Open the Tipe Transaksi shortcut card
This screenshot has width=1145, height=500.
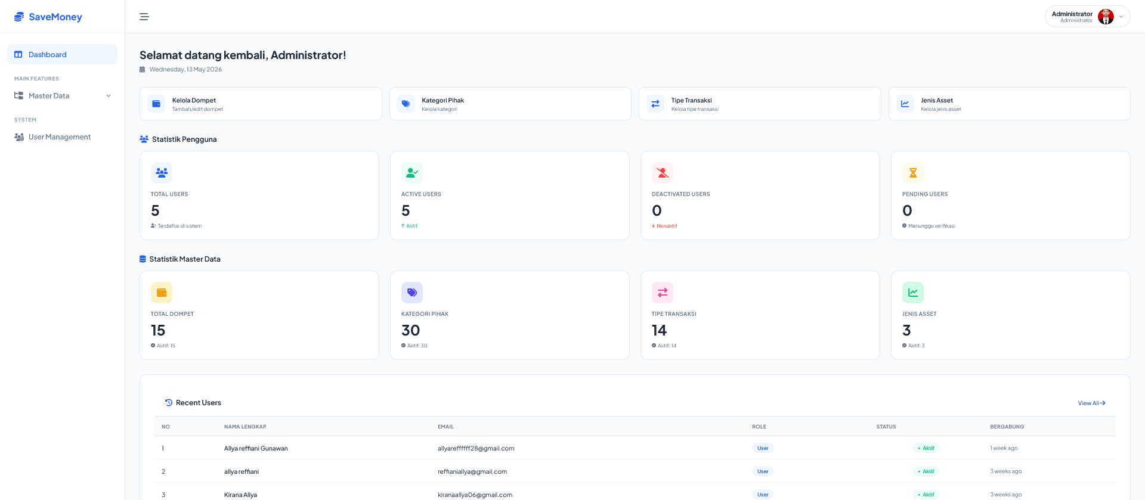[x=760, y=104]
